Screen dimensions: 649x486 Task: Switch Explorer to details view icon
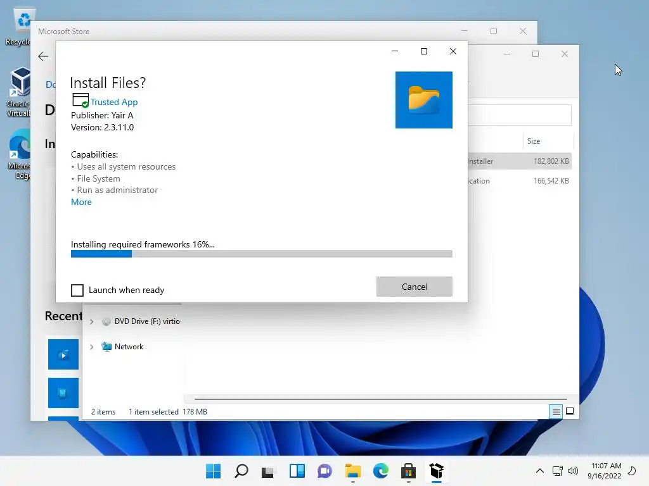[x=556, y=411]
